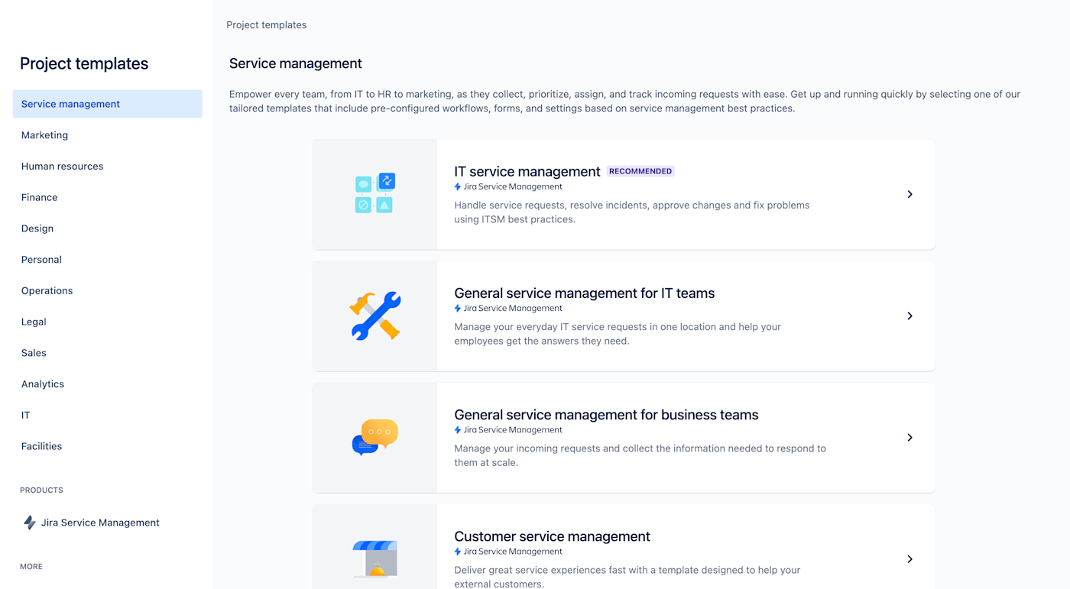Open Customer service management chevron arrow
This screenshot has height=589, width=1070.
tap(909, 559)
